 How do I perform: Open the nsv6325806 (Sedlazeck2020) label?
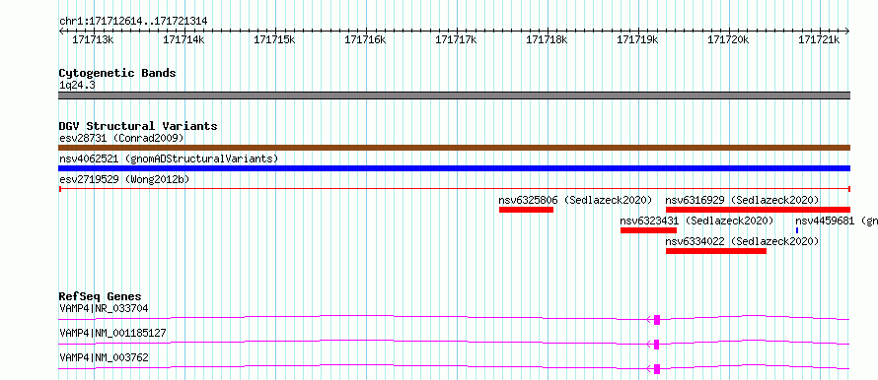pos(575,200)
